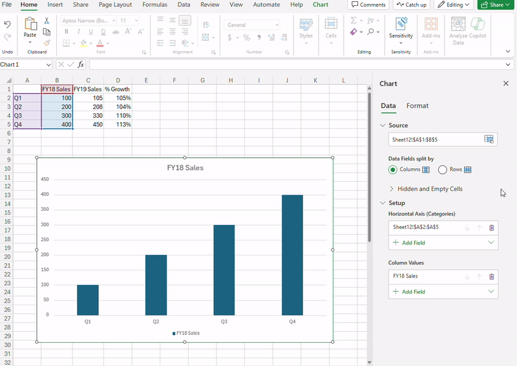Screen dimensions: 517x366
Task: Click the insert function fx icon
Action: (81, 65)
